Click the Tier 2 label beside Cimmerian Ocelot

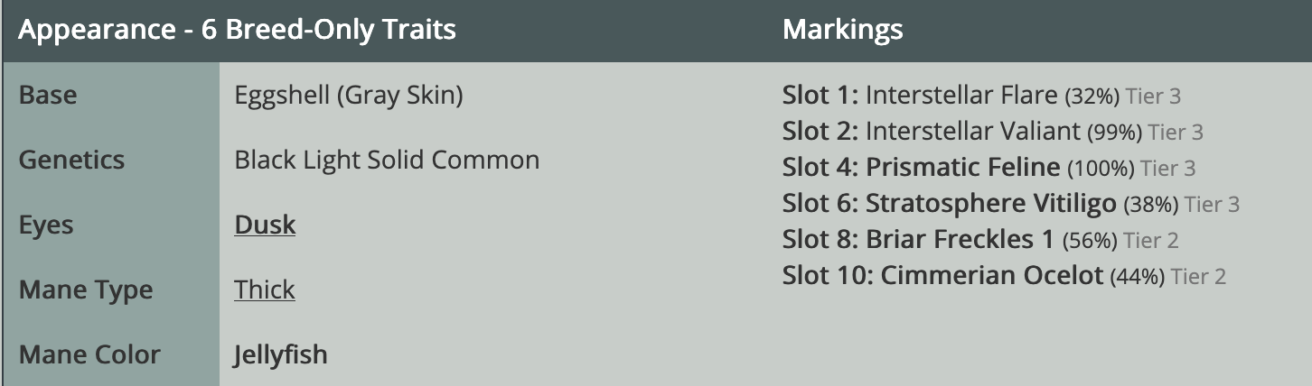pos(1198,277)
